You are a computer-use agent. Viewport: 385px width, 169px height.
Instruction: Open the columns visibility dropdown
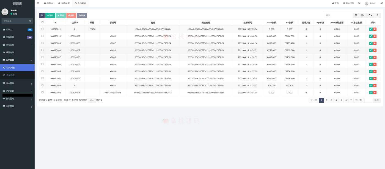click(363, 15)
